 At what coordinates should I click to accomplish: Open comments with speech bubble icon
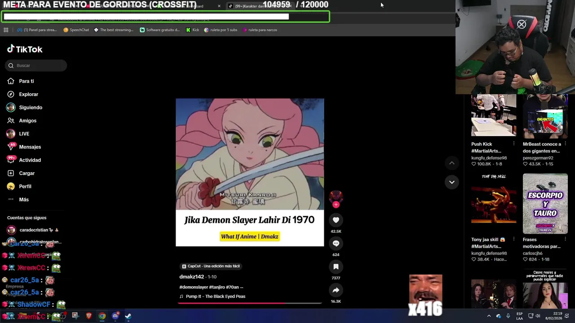point(336,243)
